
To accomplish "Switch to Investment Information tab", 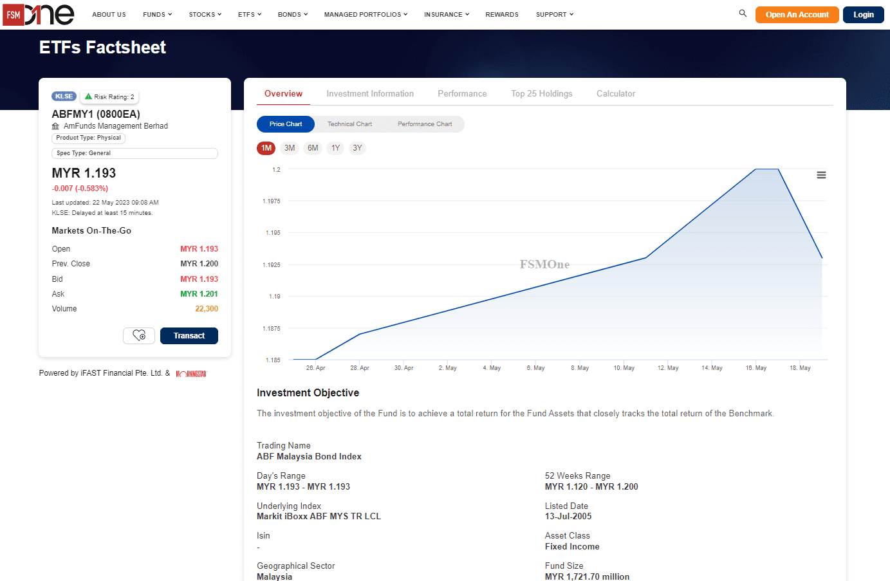I will click(370, 94).
